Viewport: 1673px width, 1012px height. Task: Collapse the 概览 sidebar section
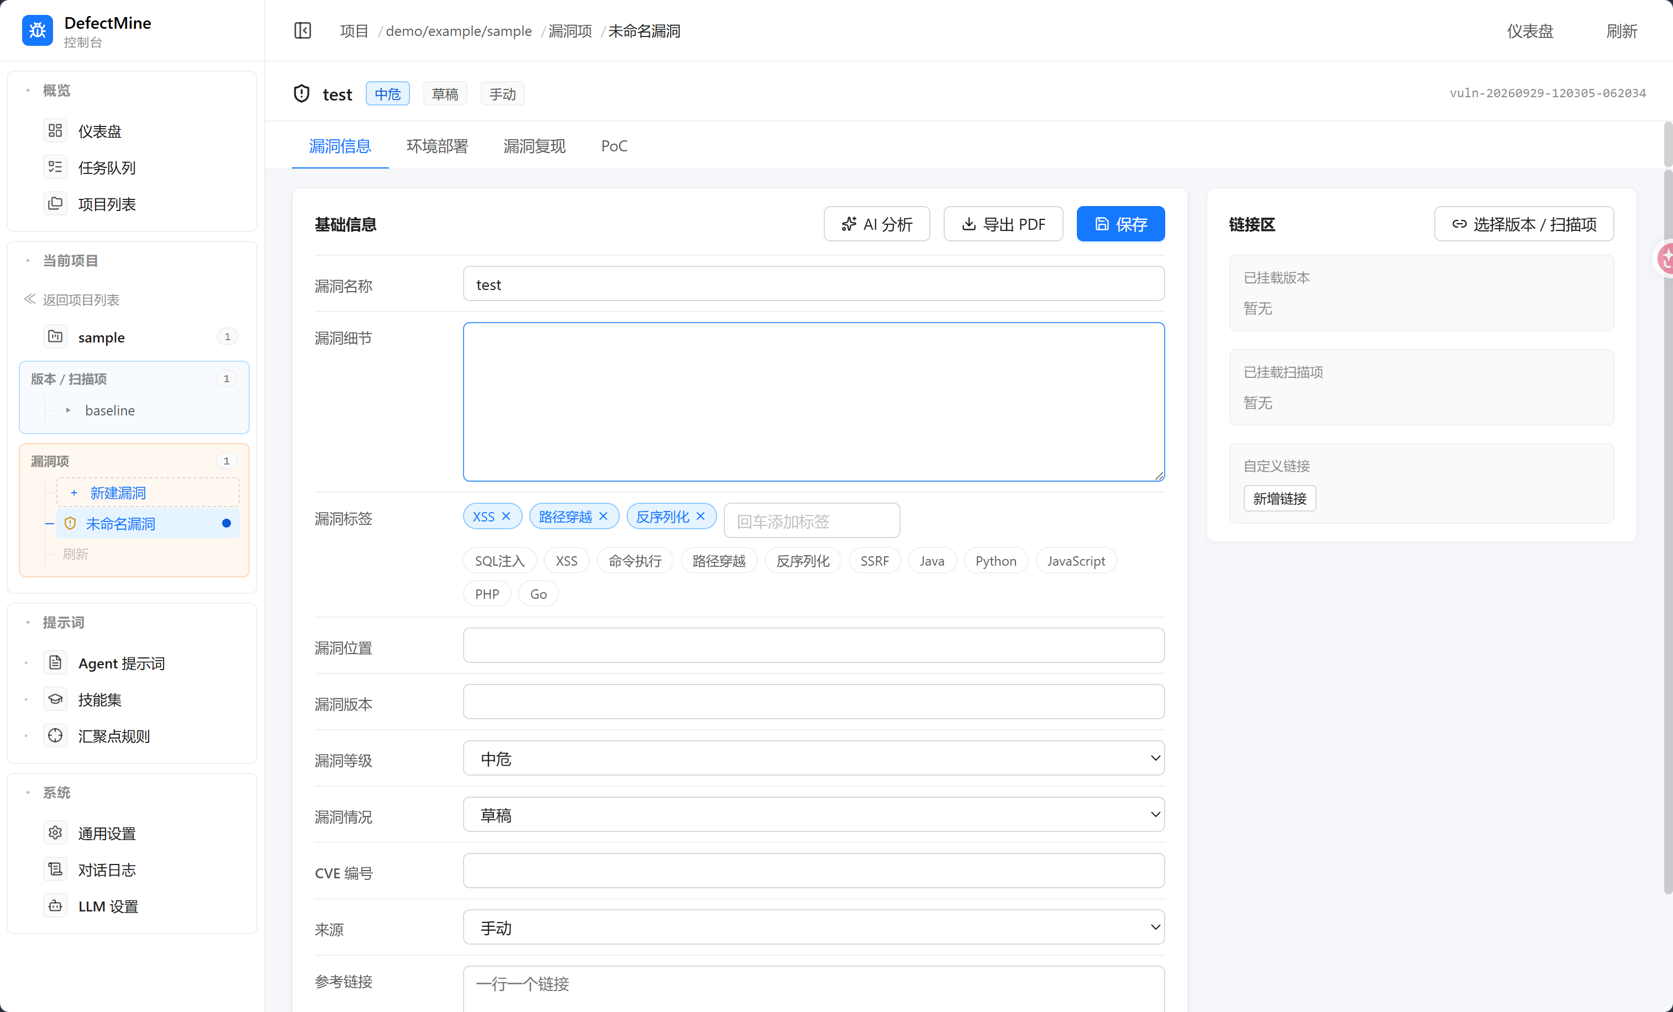pyautogui.click(x=28, y=90)
